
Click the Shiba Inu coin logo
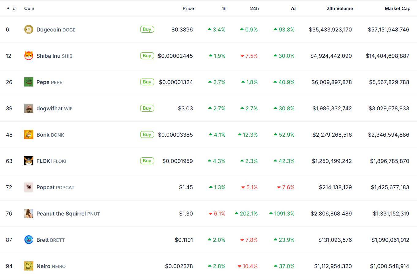click(x=29, y=56)
